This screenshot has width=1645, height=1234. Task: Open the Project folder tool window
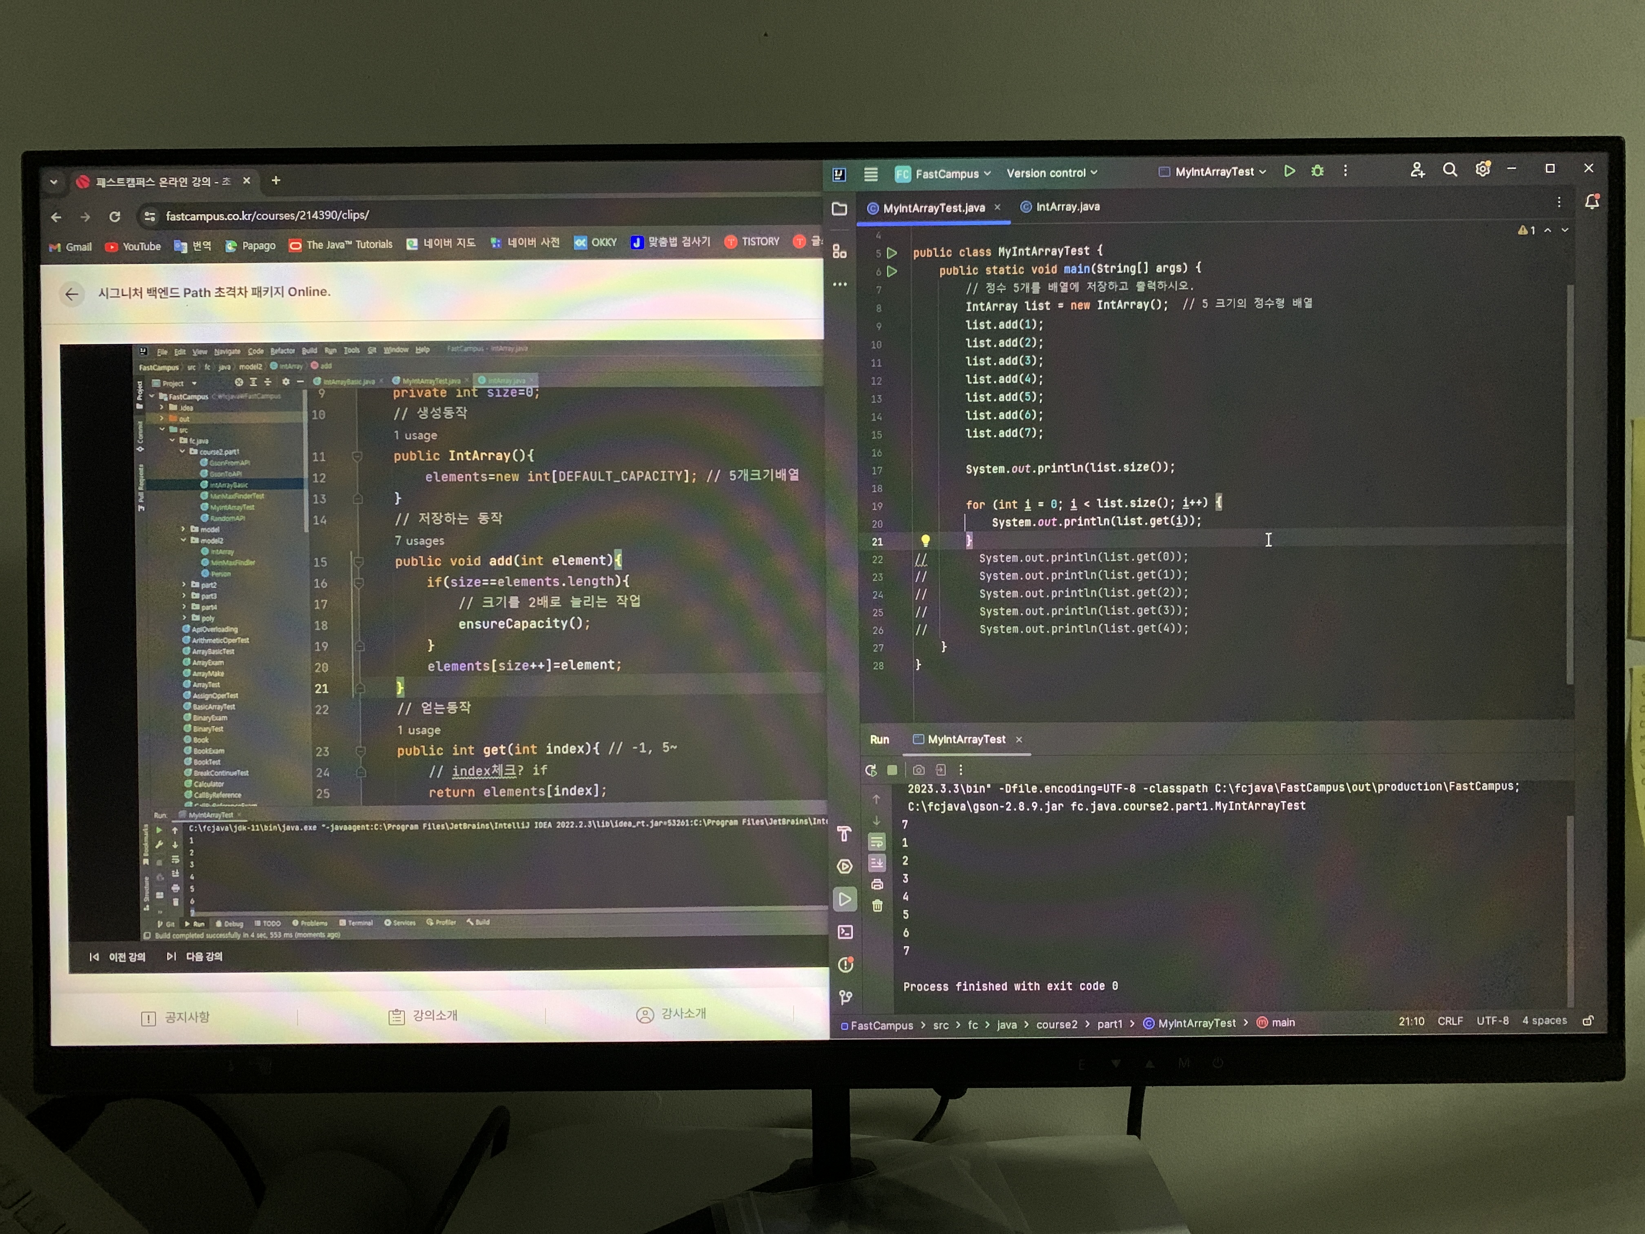coord(840,209)
